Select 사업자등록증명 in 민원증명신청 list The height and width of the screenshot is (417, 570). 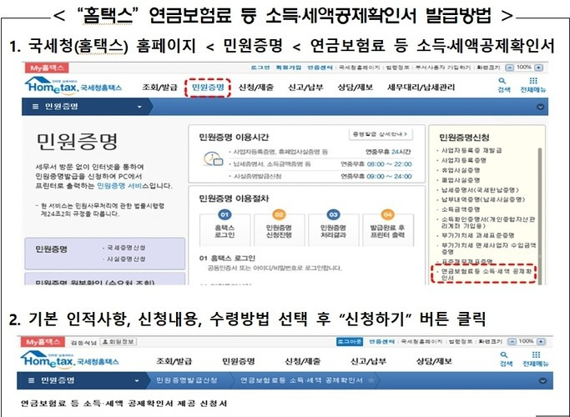click(463, 160)
